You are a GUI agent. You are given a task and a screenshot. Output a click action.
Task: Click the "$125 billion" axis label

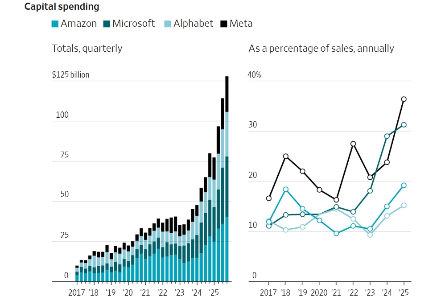70,74
